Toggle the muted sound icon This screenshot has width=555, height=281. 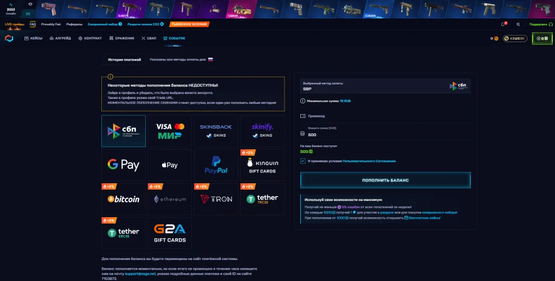[x=518, y=24]
